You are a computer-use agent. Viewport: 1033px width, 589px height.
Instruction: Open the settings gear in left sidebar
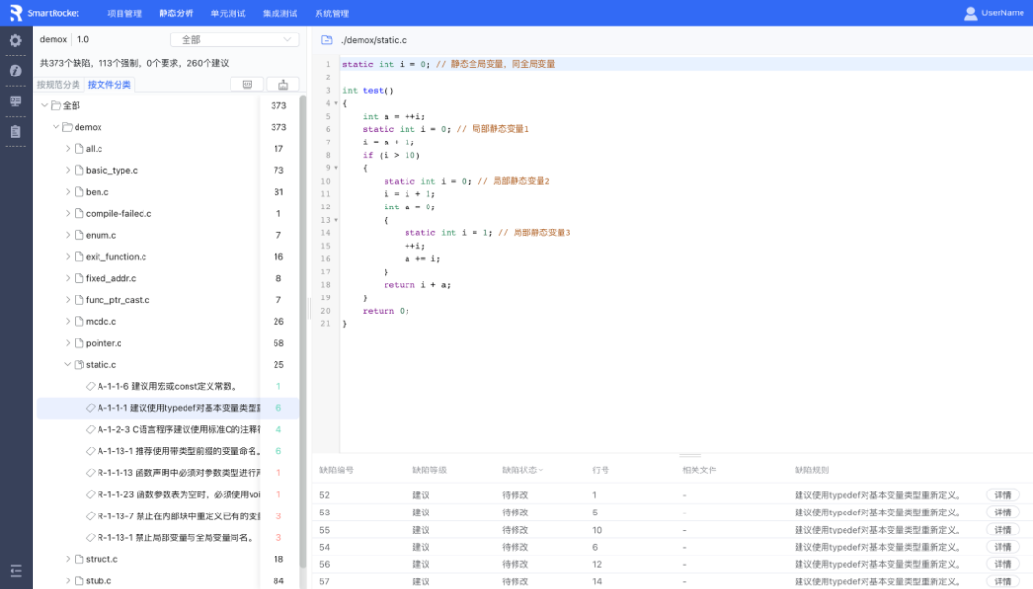click(15, 41)
